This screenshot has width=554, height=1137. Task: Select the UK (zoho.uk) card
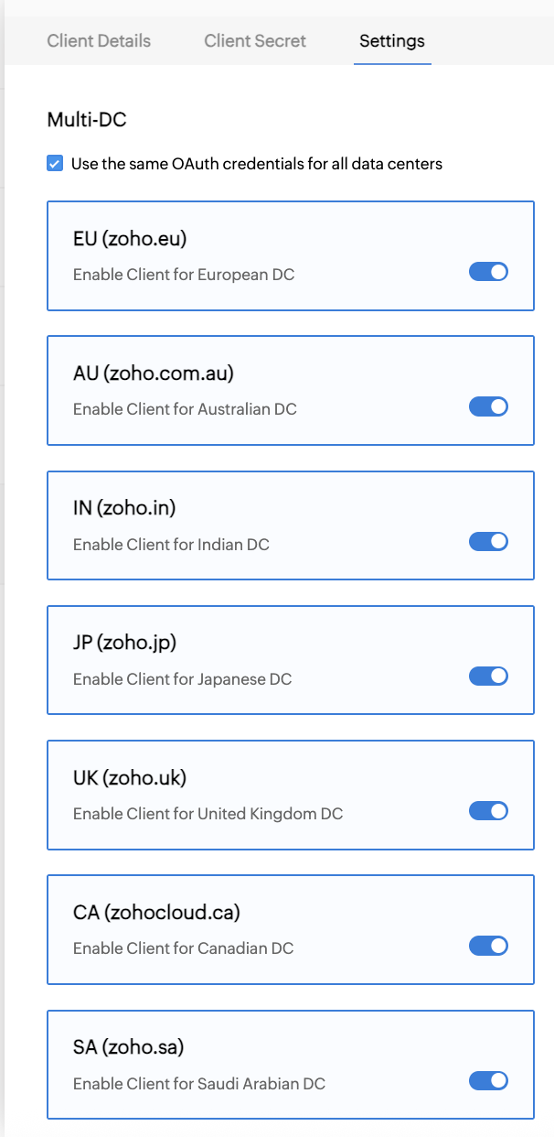coord(290,794)
